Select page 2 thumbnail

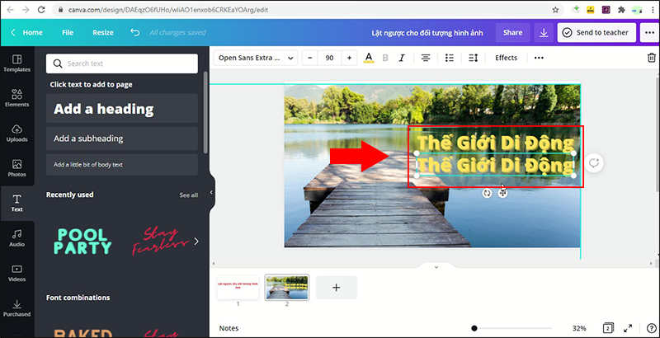click(286, 288)
